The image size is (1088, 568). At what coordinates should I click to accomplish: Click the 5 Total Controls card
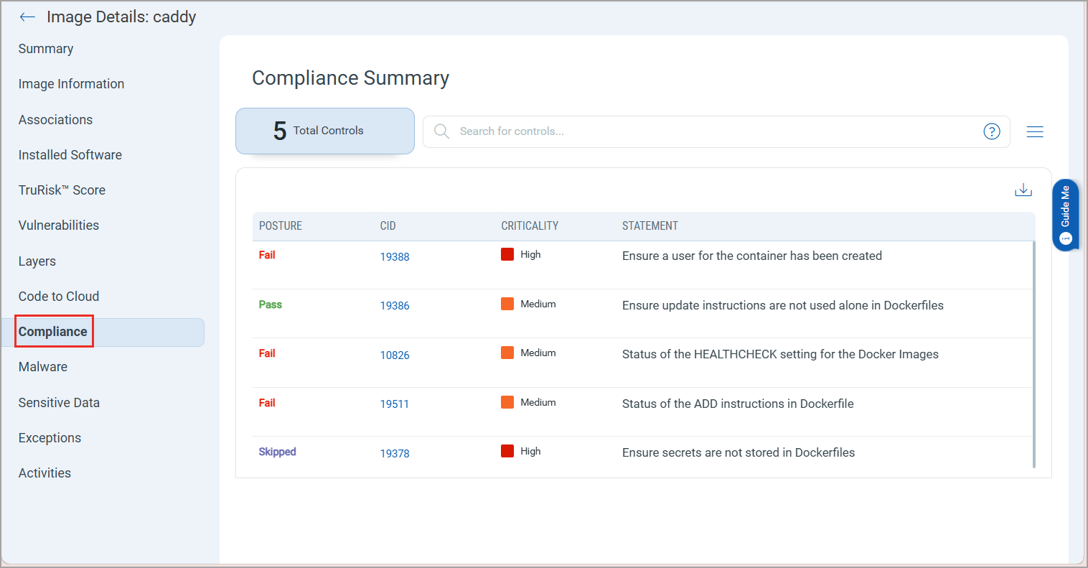coord(325,131)
